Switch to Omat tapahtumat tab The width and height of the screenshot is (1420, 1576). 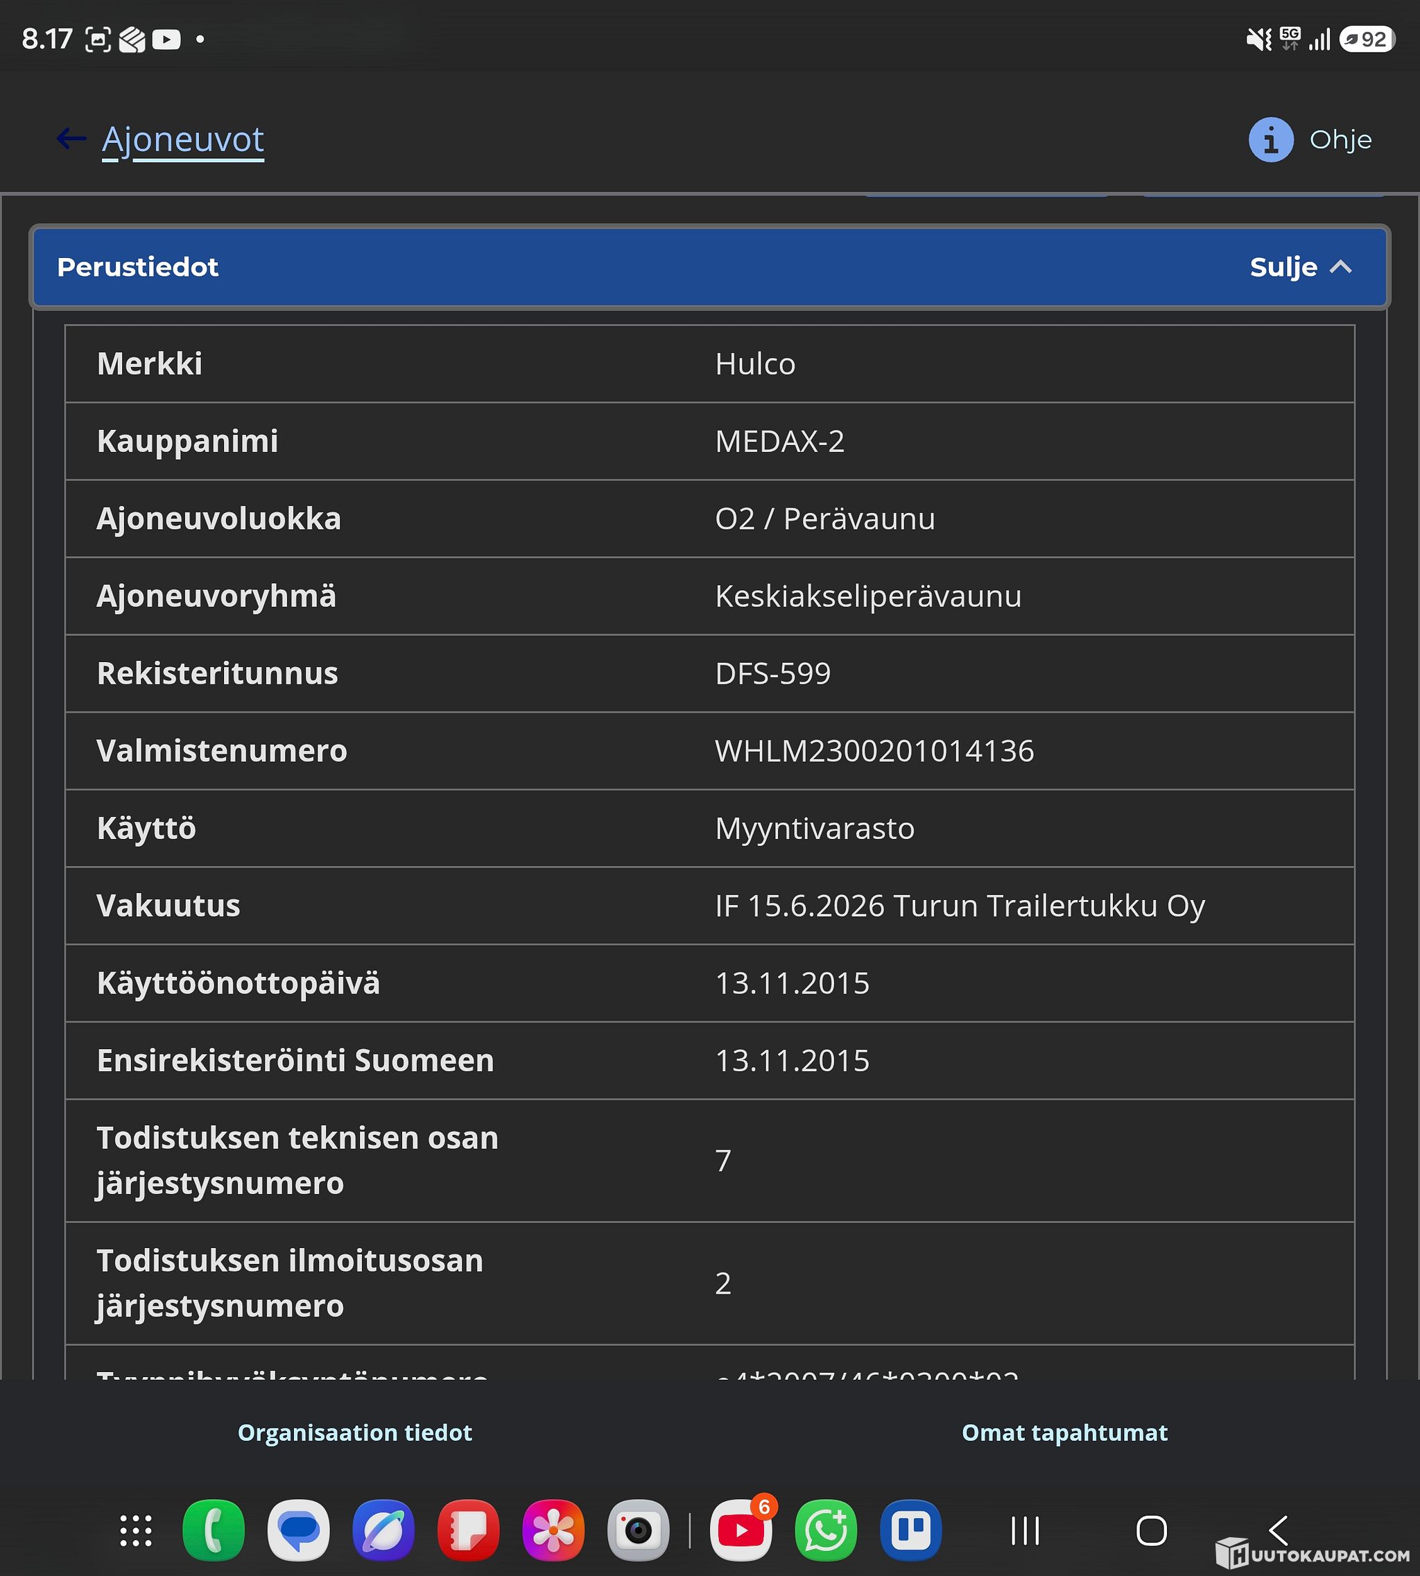coord(1064,1432)
